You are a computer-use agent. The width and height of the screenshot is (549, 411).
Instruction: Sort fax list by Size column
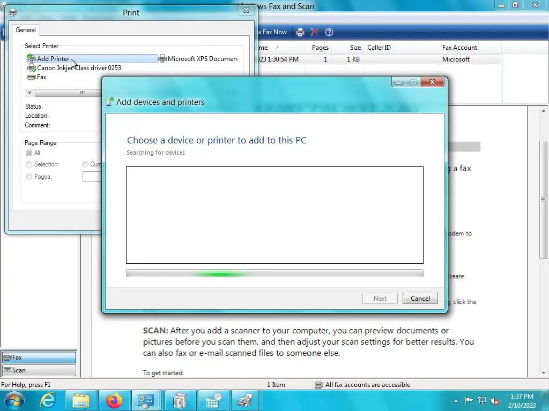pos(347,48)
